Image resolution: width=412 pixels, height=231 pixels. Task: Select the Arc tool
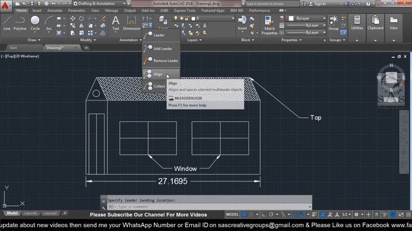(x=49, y=23)
